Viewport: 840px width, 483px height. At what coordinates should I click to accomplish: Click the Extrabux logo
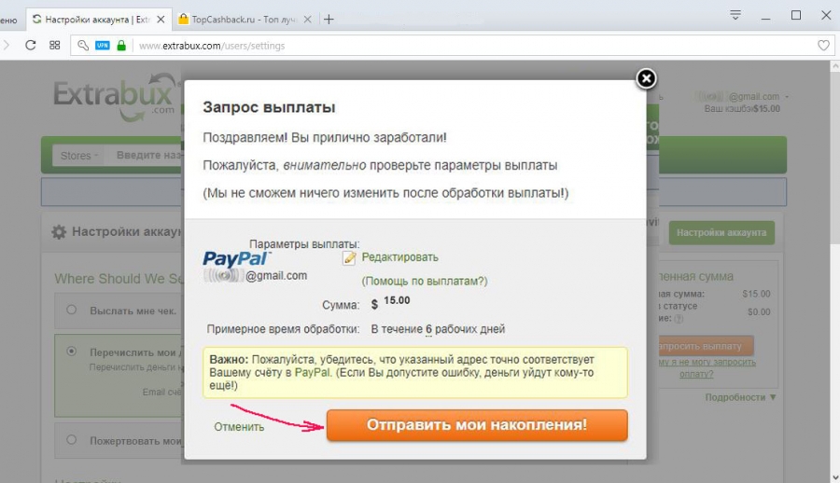[x=114, y=96]
